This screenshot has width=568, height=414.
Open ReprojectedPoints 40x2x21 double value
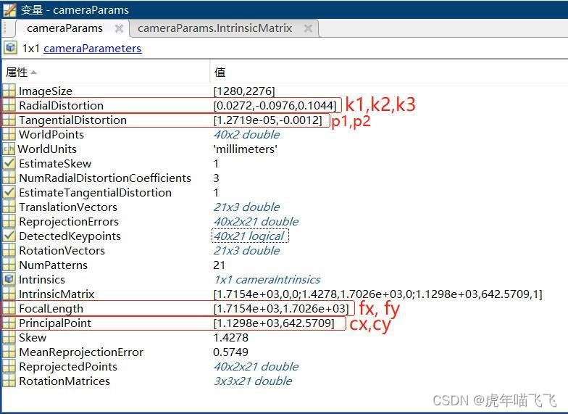point(256,367)
